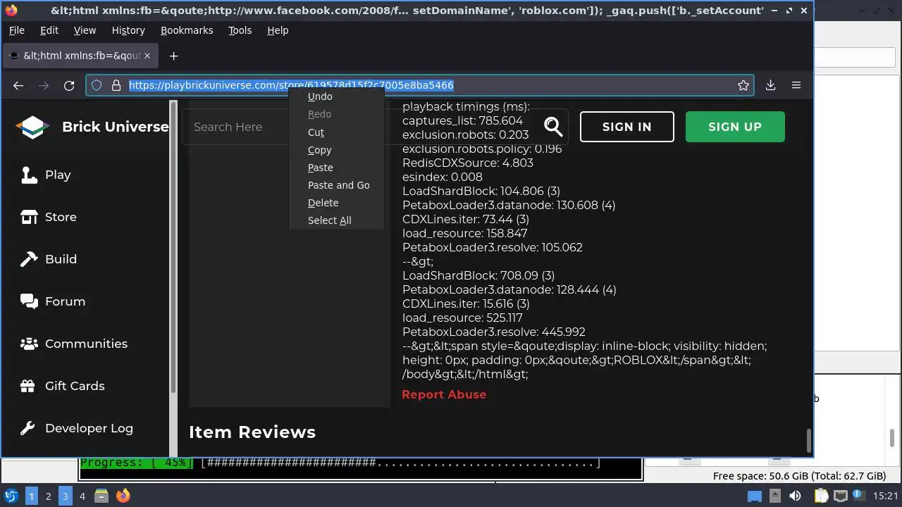This screenshot has width=902, height=507.
Task: Choose Select All from the context menu
Action: click(x=336, y=220)
